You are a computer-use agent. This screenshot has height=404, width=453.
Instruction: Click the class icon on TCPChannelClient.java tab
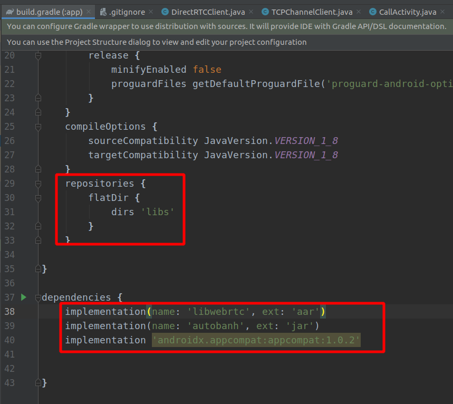click(265, 12)
